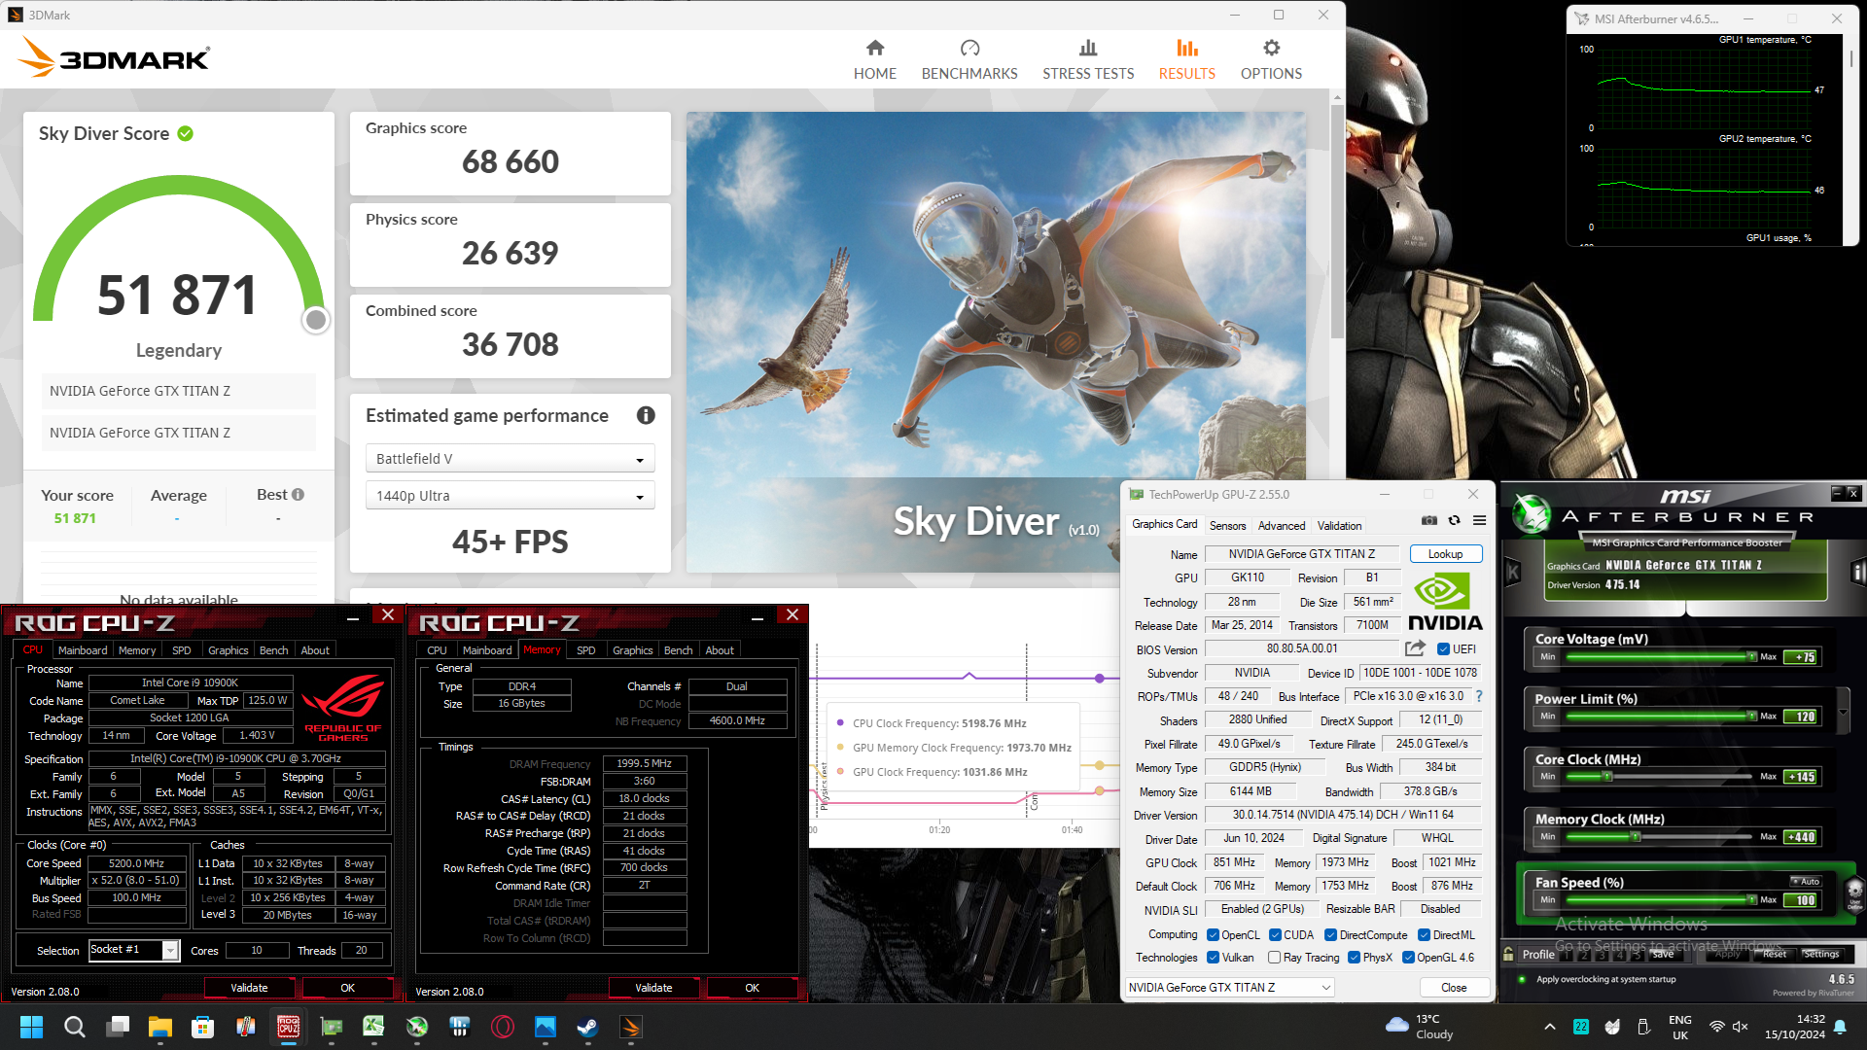
Task: Open the Advanced tab in GPU-Z
Action: (1282, 526)
